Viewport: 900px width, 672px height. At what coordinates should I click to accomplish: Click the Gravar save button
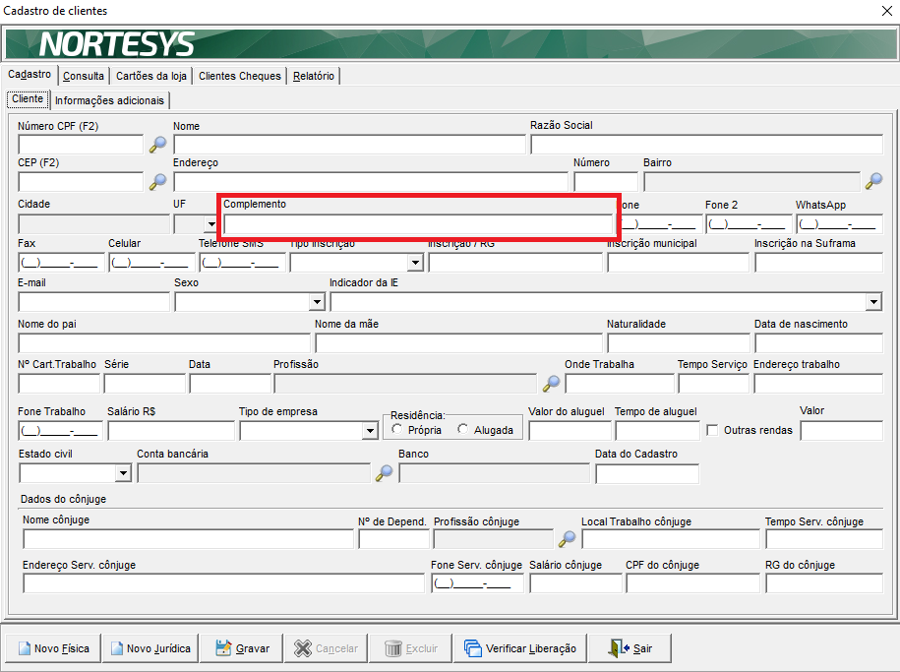(242, 648)
